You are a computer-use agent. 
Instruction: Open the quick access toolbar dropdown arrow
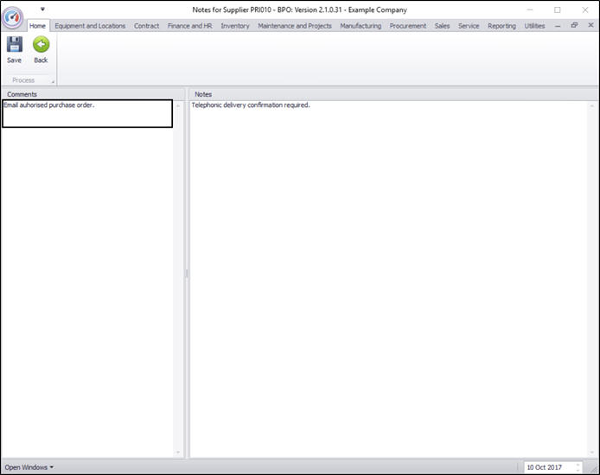click(42, 9)
